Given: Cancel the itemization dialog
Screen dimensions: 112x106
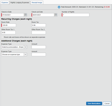Looking at the screenshot, I should tap(107, 103).
